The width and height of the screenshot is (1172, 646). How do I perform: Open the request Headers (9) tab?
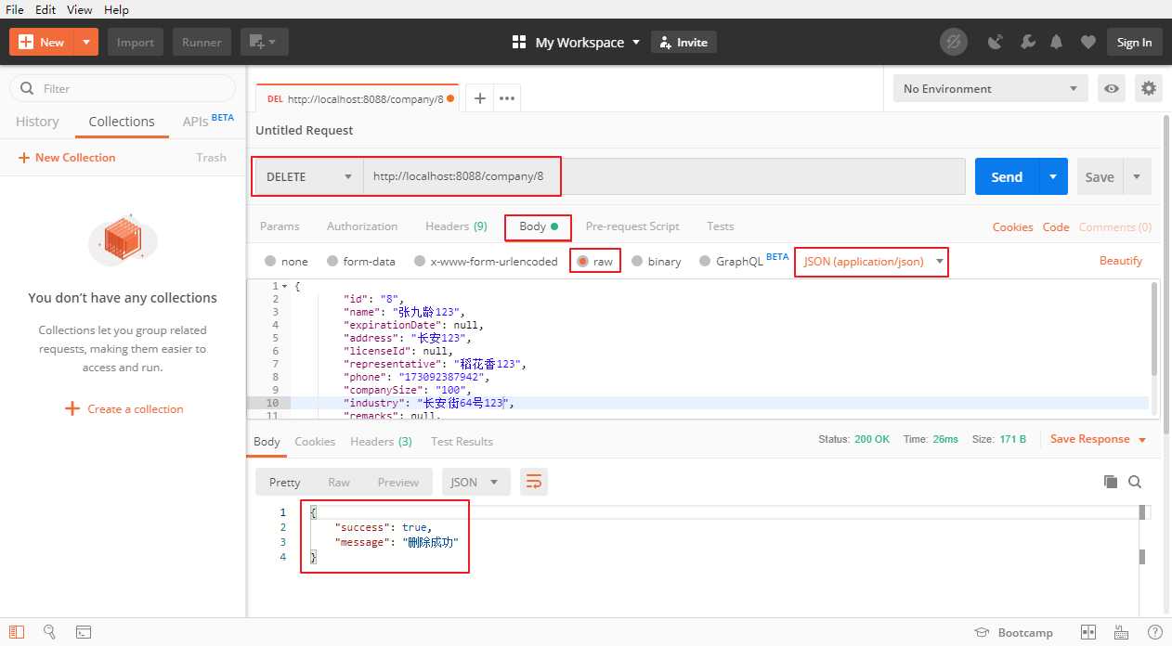coord(456,226)
